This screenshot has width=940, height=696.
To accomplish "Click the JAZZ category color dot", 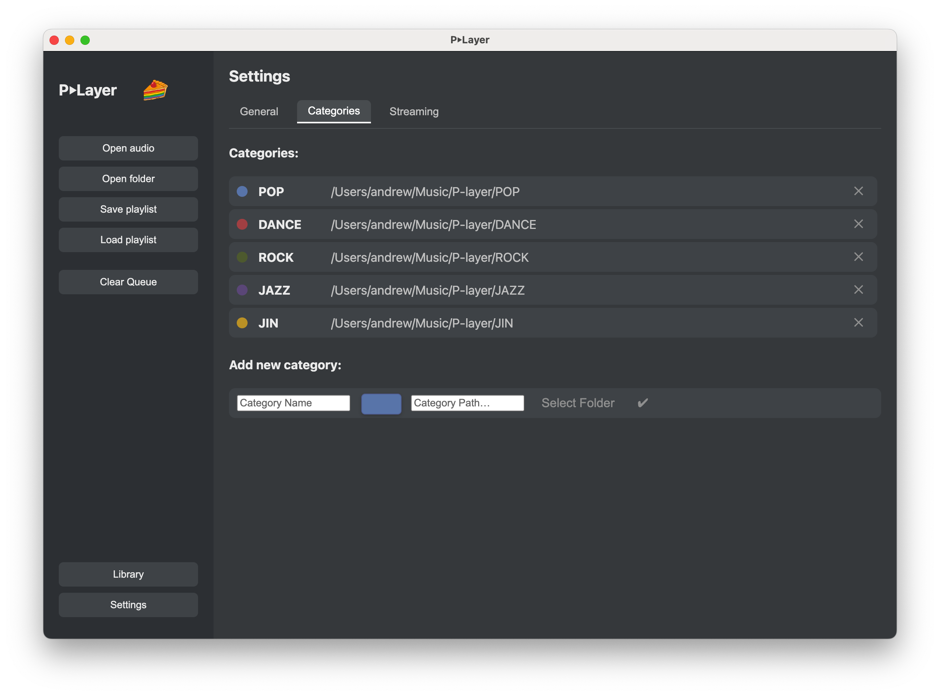I will click(x=243, y=290).
